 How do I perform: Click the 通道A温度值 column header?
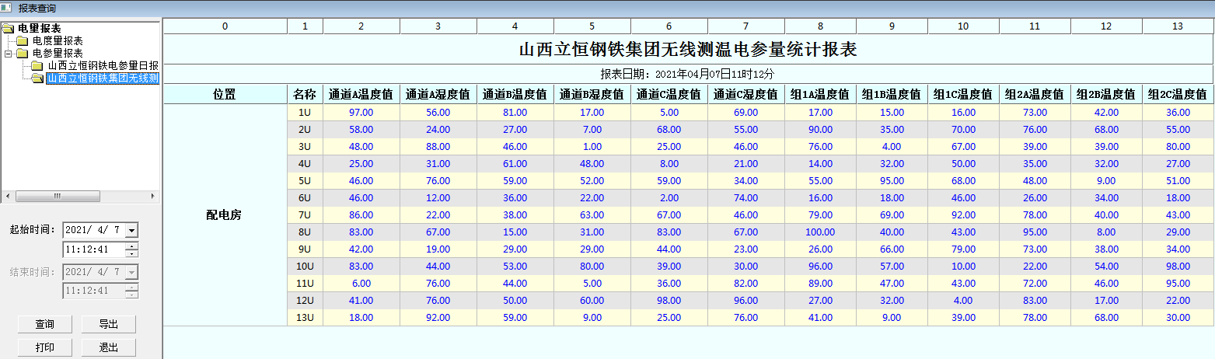point(361,95)
